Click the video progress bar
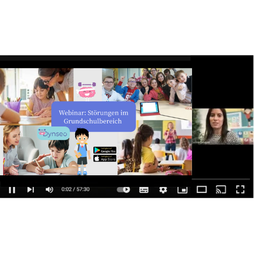Viewport: 254px width, 254px height. click(x=125, y=179)
